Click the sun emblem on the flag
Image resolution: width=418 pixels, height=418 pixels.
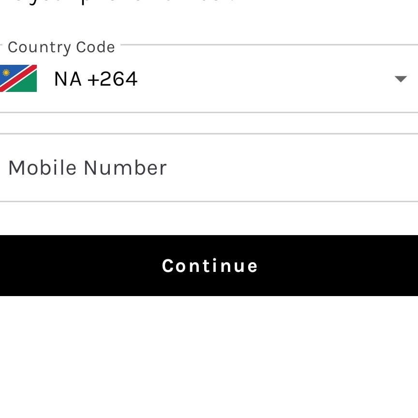[x=6, y=73]
